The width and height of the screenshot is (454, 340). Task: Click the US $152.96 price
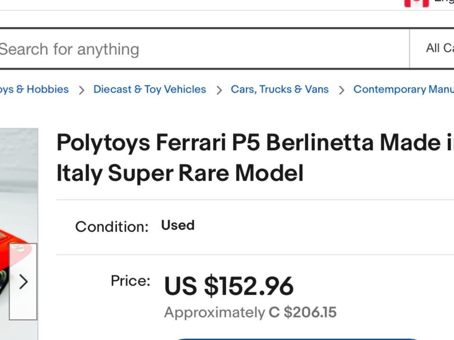(229, 286)
